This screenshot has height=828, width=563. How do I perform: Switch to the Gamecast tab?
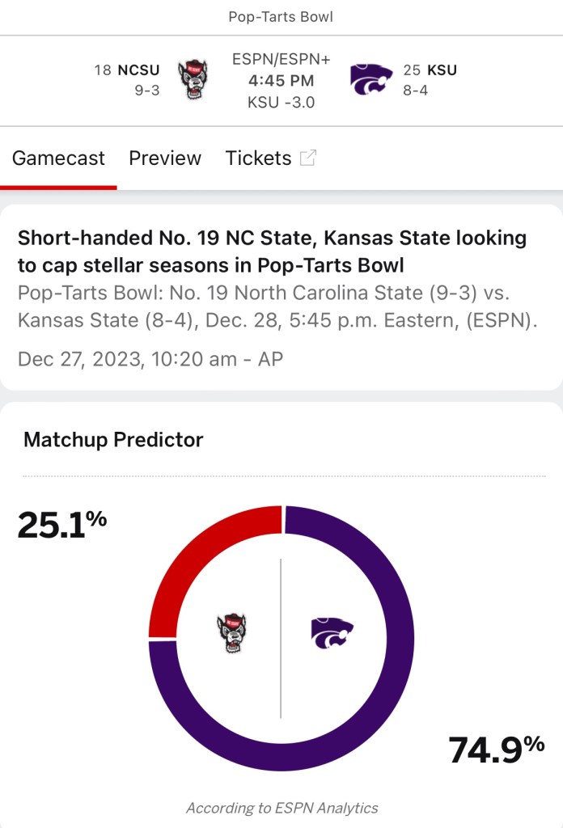click(x=58, y=158)
